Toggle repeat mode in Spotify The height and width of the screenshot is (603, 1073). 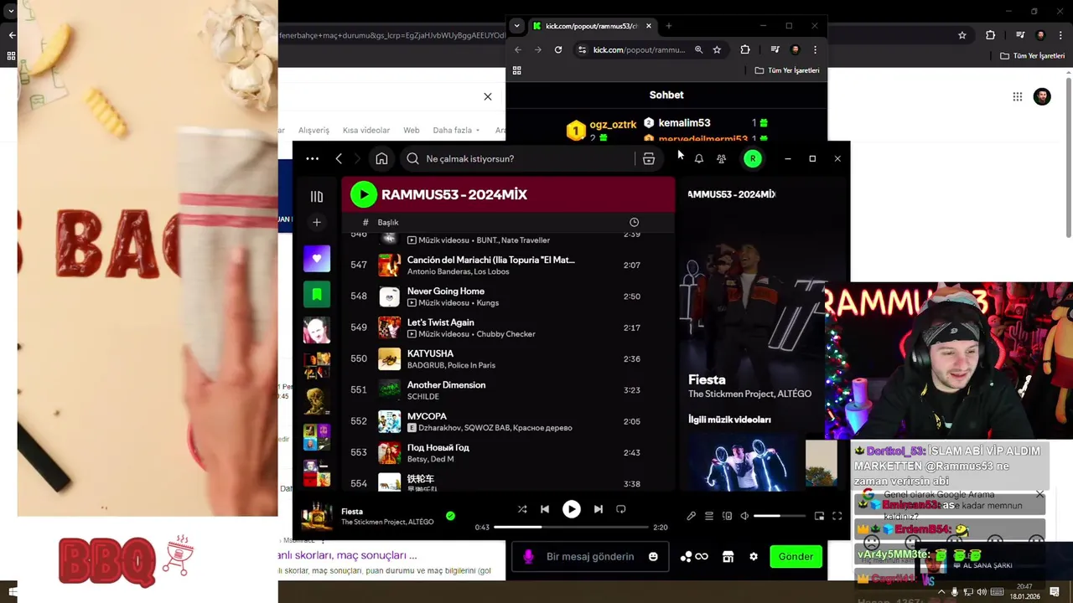coord(621,509)
